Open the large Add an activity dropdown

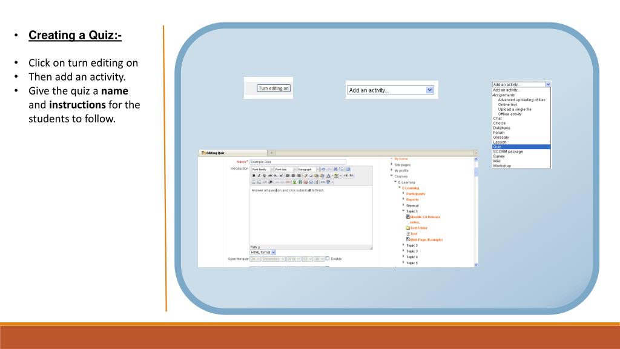tap(391, 90)
